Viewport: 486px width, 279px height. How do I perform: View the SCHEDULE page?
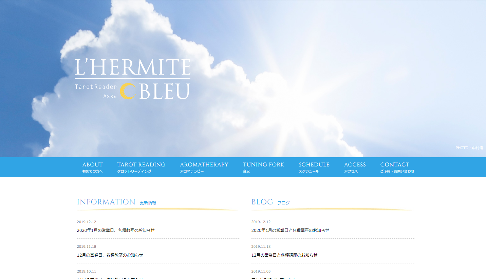coord(314,167)
